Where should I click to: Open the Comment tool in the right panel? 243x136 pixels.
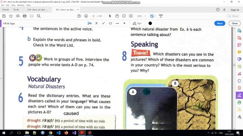239,52
